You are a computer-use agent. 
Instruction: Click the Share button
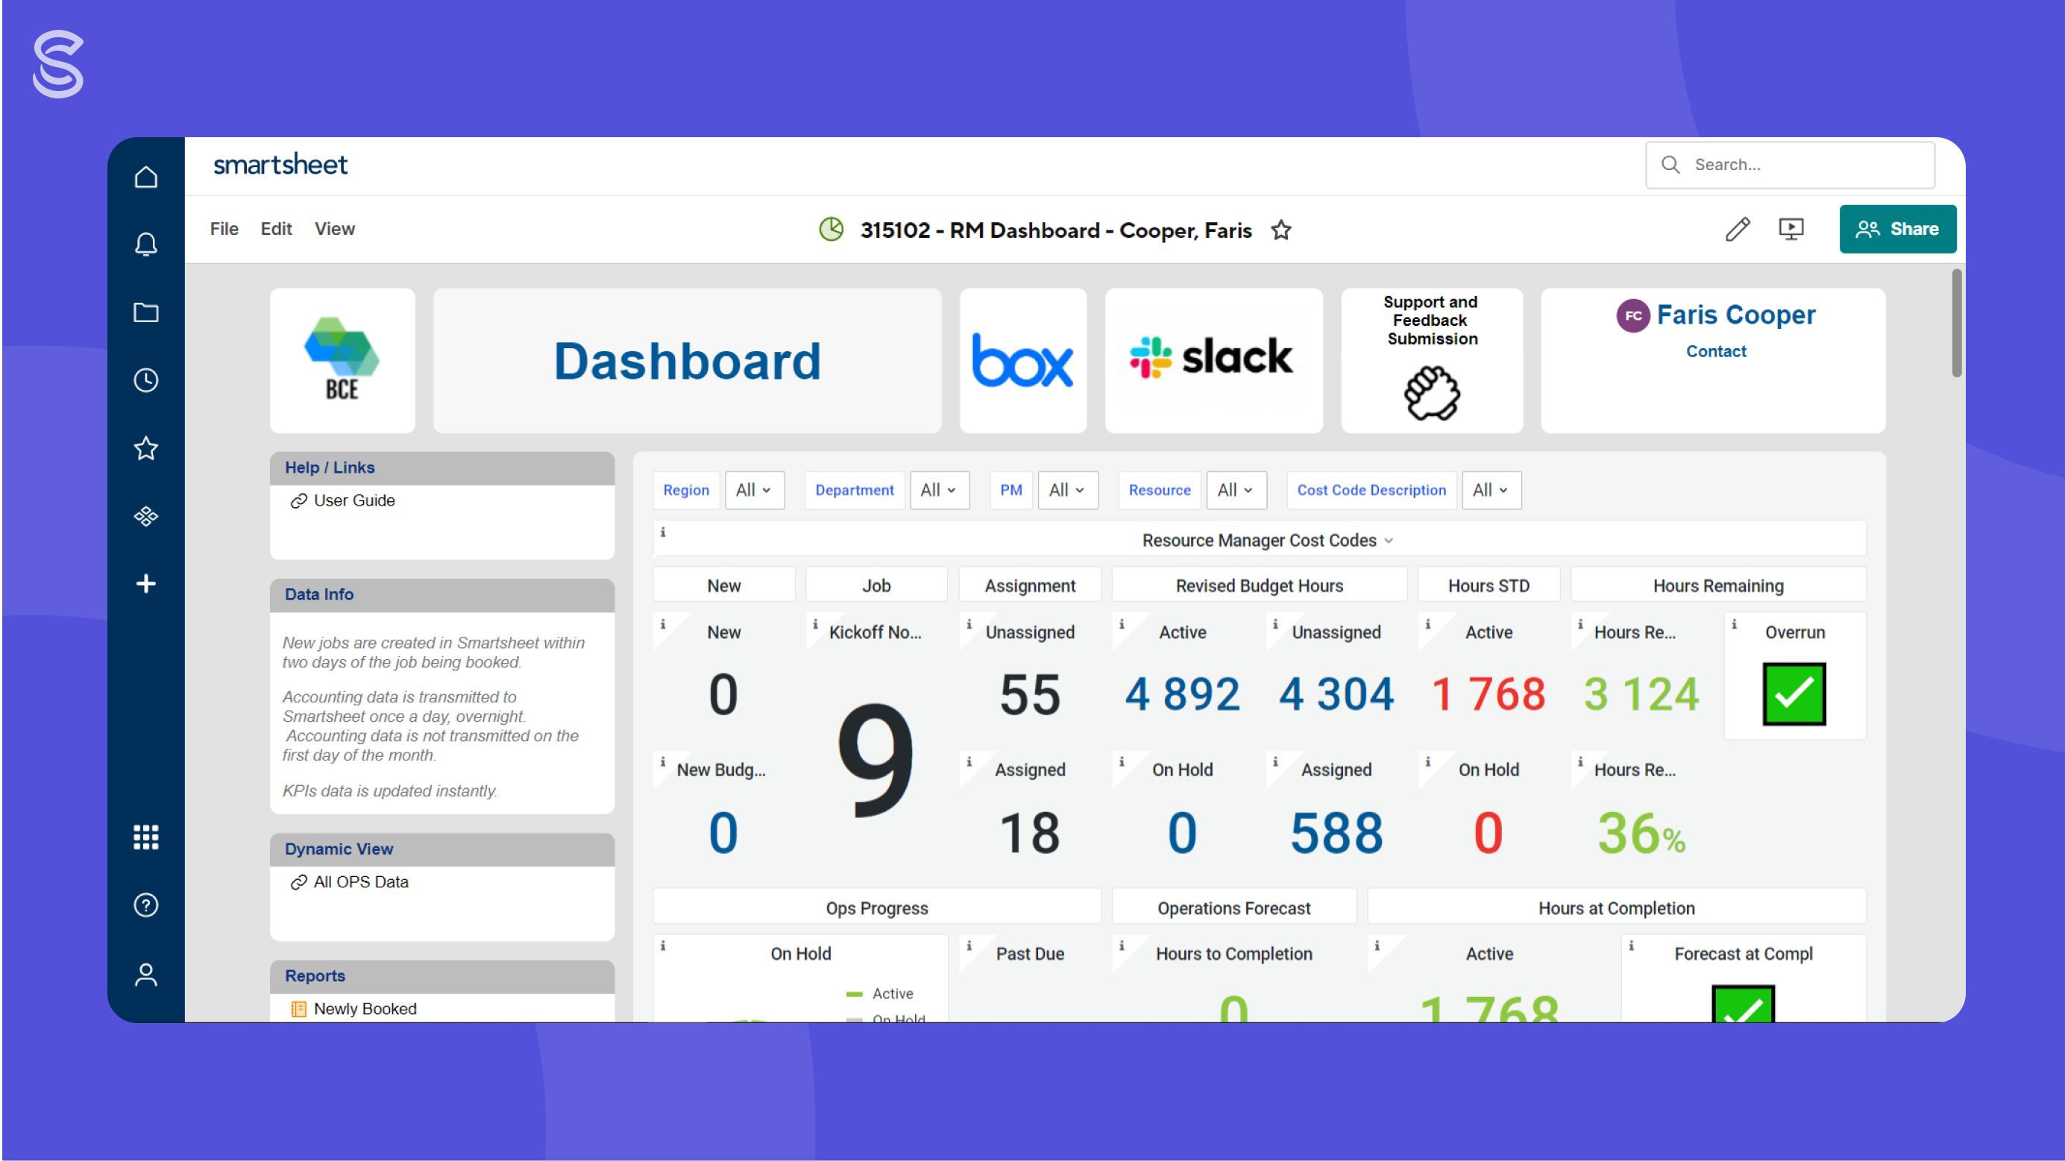pyautogui.click(x=1896, y=230)
